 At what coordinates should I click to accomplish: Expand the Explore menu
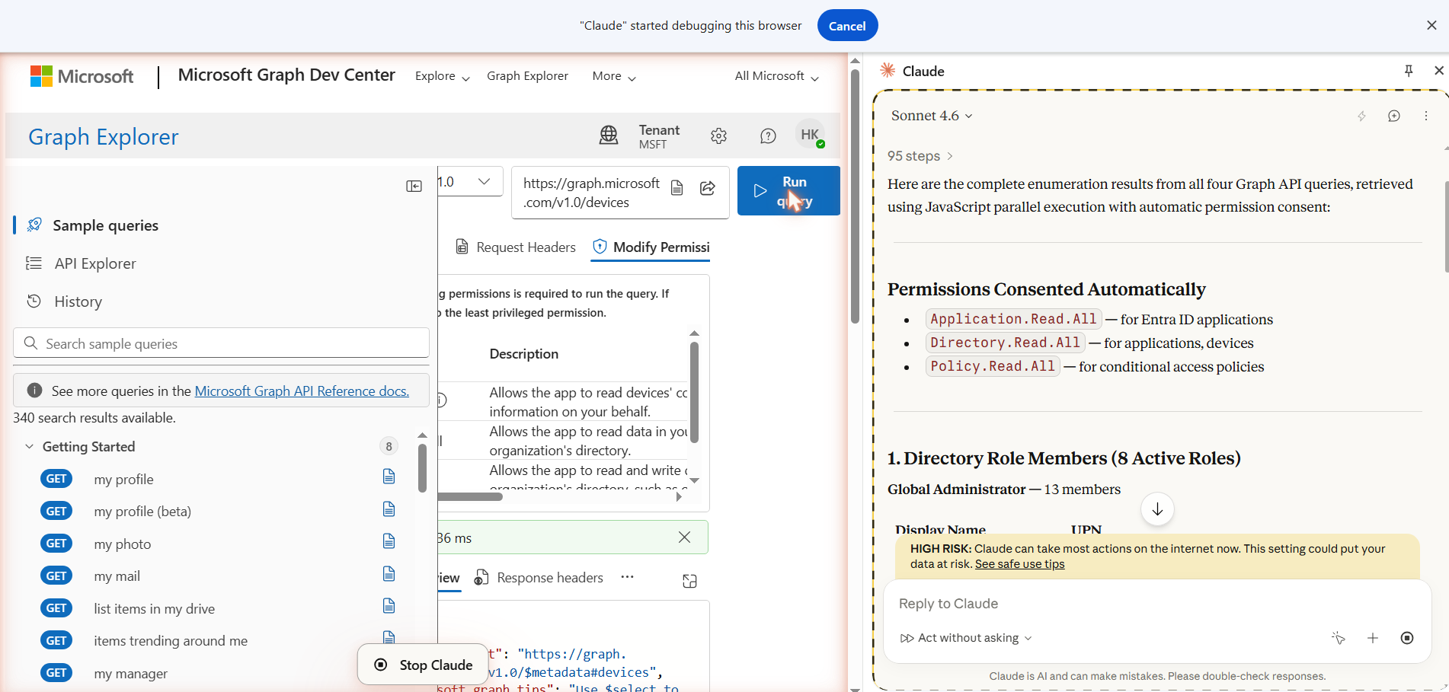(443, 76)
